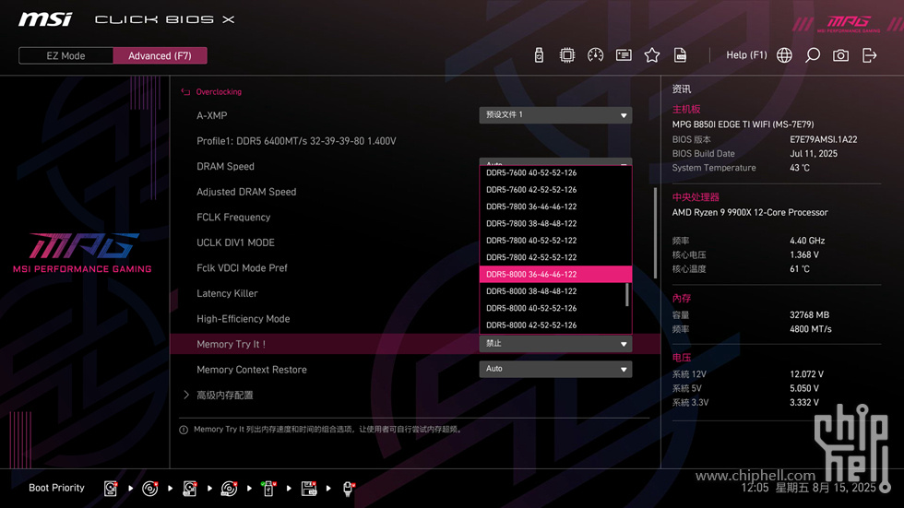The image size is (904, 508).
Task: Select the USB hard disk boot priority icon
Action: (x=190, y=489)
